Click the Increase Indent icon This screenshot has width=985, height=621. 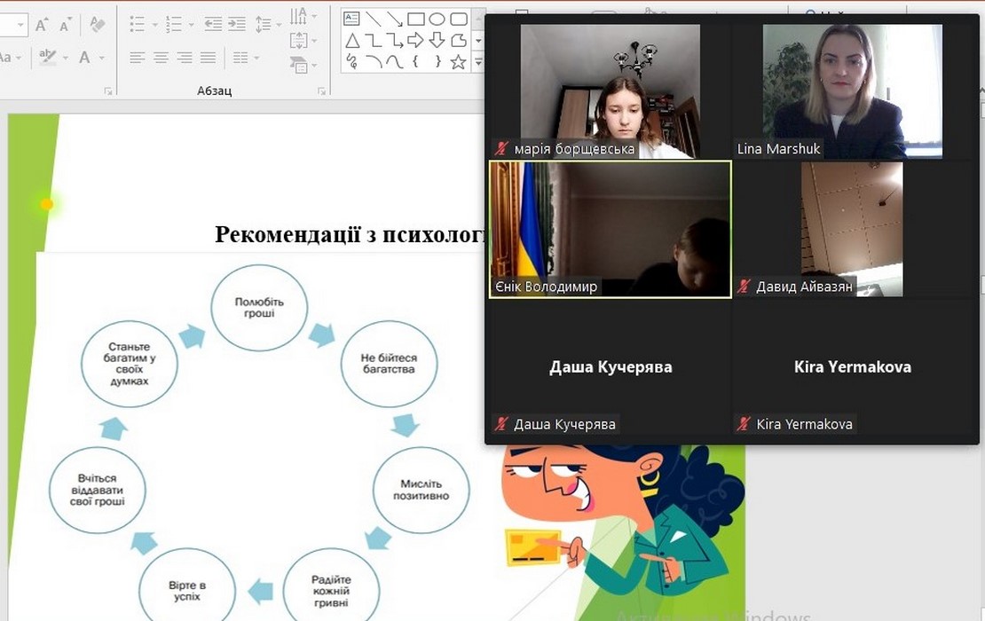coord(236,24)
